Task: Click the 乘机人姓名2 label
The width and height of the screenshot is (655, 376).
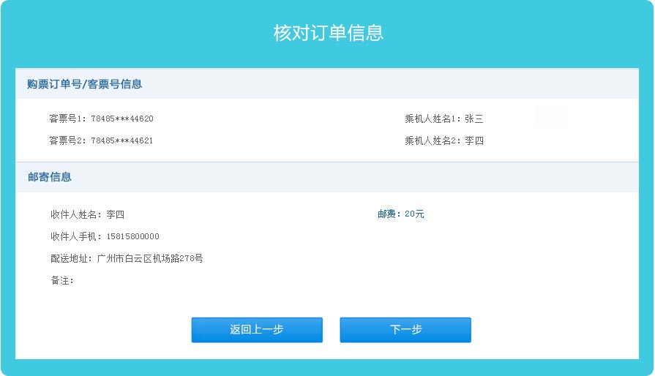Action: click(432, 140)
